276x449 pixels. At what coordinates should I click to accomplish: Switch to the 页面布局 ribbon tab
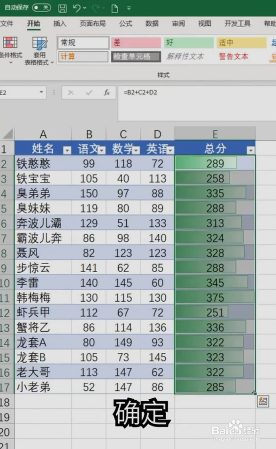pyautogui.click(x=92, y=23)
